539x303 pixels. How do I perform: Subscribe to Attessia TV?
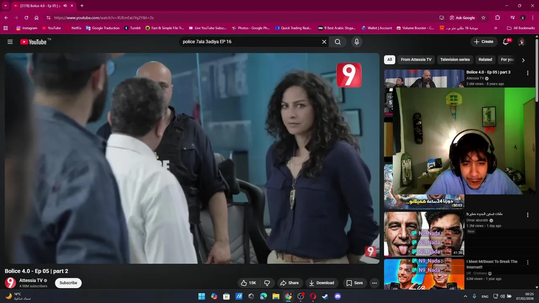[x=68, y=283]
